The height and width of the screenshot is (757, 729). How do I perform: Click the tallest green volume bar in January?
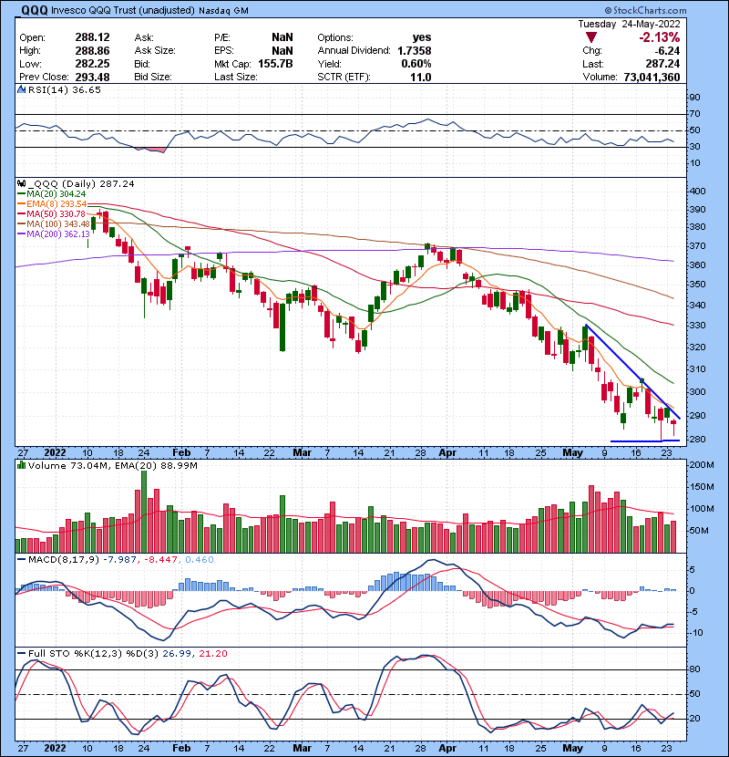click(143, 512)
